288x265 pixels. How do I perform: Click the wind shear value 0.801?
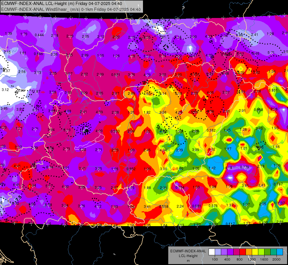pyautogui.click(x=273, y=90)
